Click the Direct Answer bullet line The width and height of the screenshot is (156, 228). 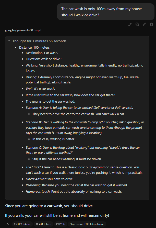click(50, 179)
